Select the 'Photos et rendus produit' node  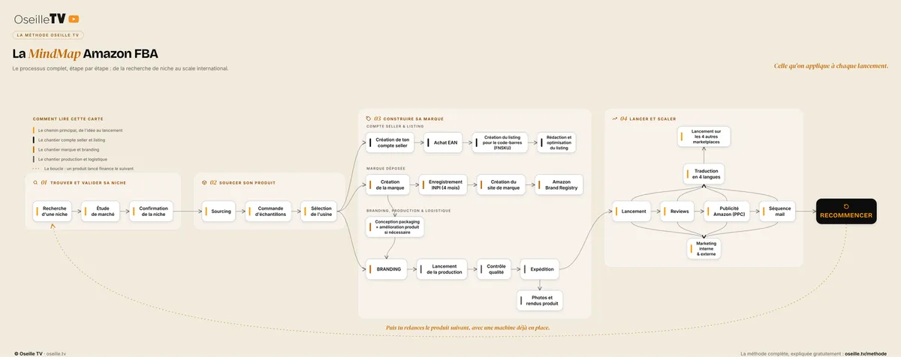coord(539,301)
